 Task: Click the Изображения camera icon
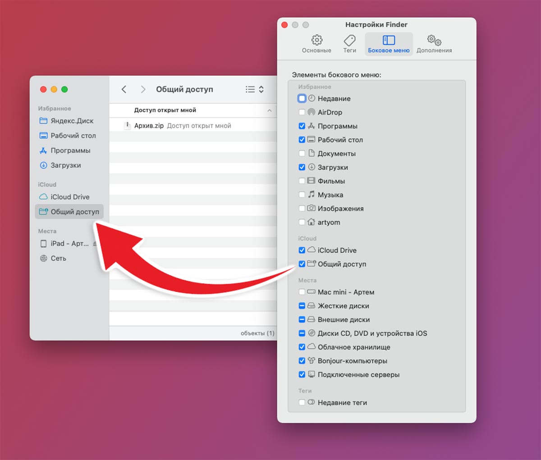312,208
